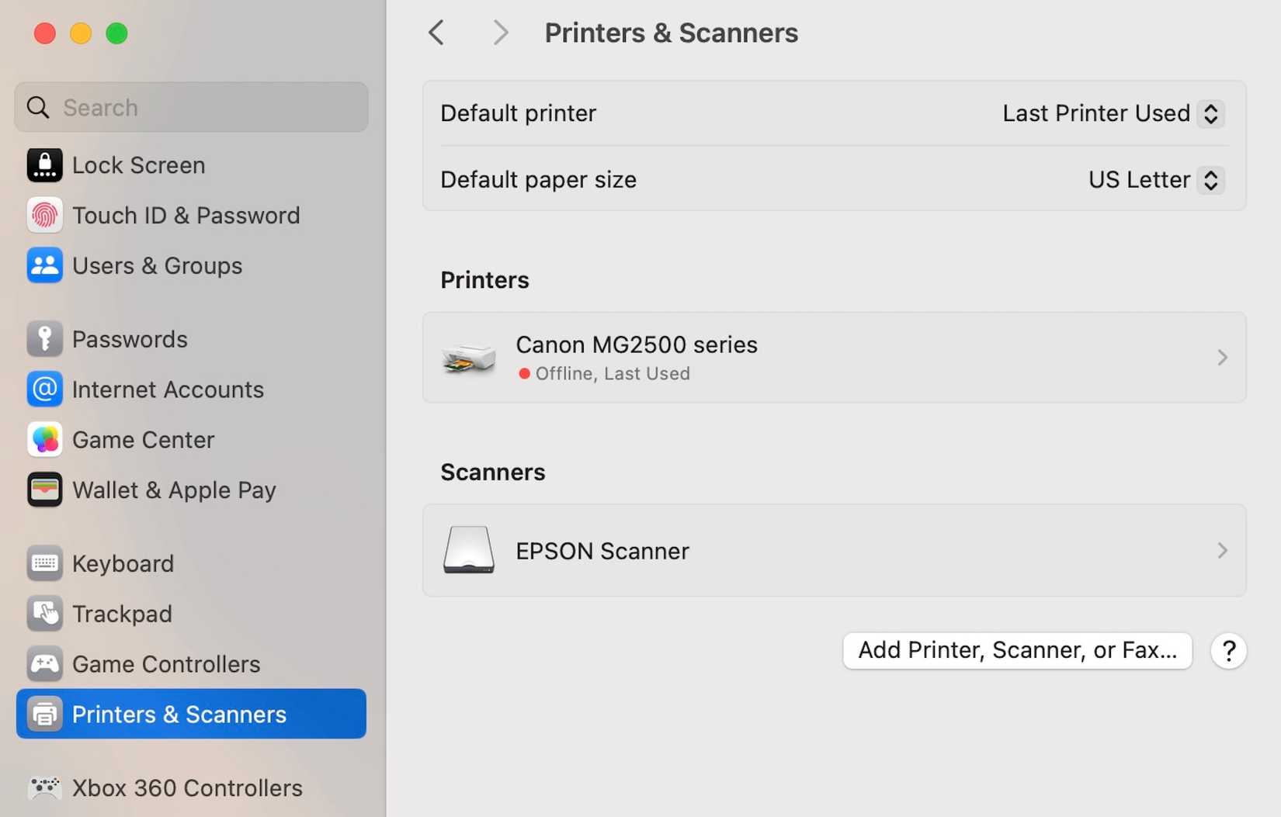Click the Offline, Last Used status text
Viewport: 1281px width, 817px height.
pos(613,374)
